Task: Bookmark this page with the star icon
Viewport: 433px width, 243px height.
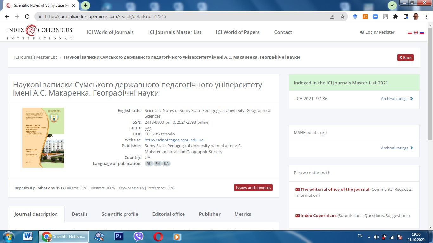Action: point(342,17)
